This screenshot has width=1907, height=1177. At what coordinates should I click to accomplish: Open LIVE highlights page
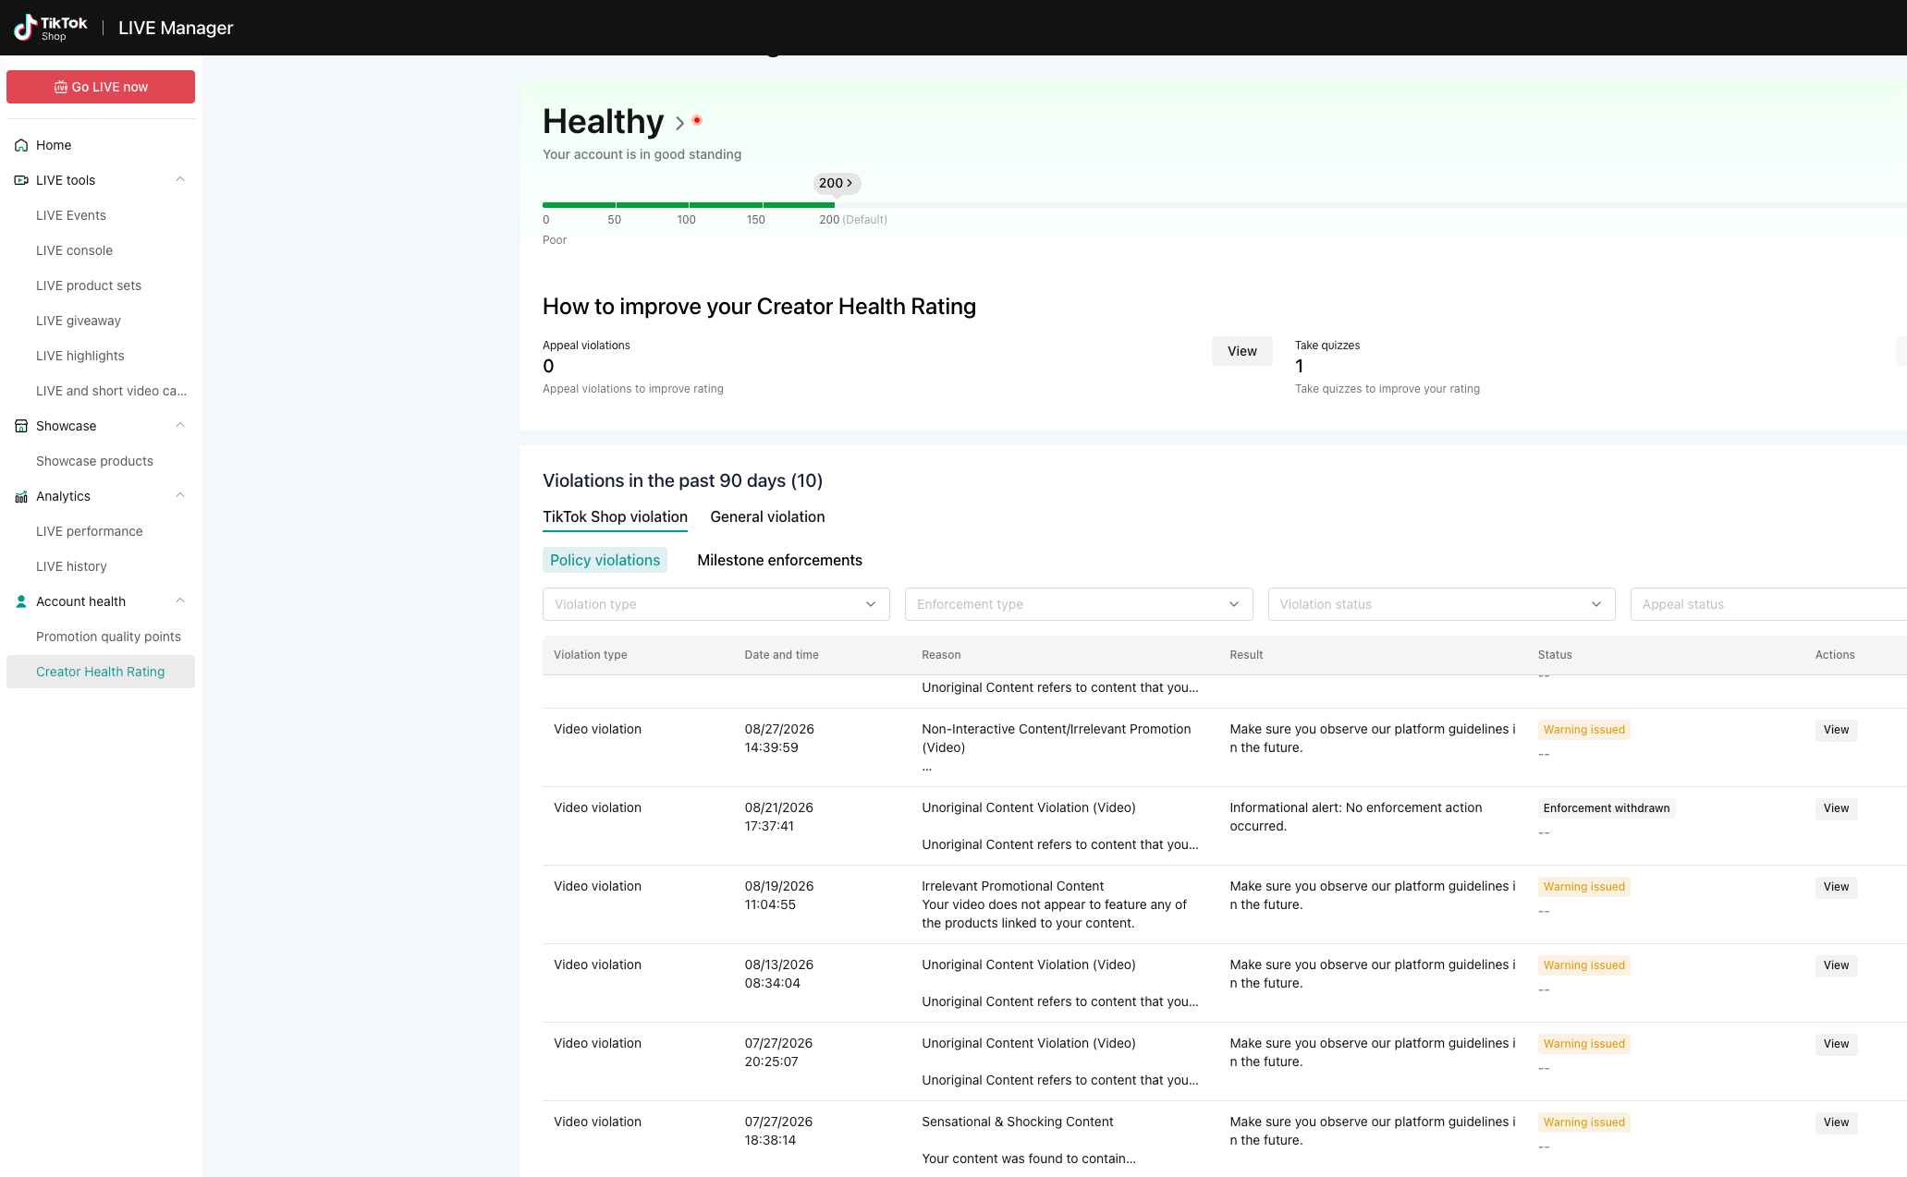(80, 356)
